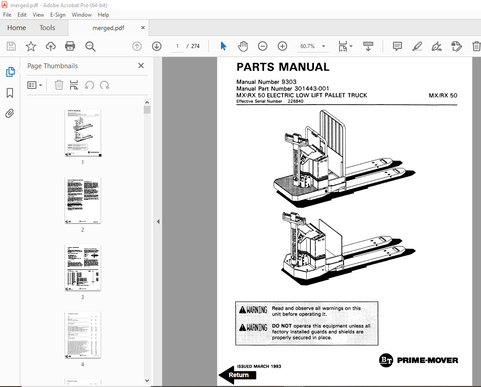
Task: Select the Highlight text pen tool
Action: coord(417,46)
